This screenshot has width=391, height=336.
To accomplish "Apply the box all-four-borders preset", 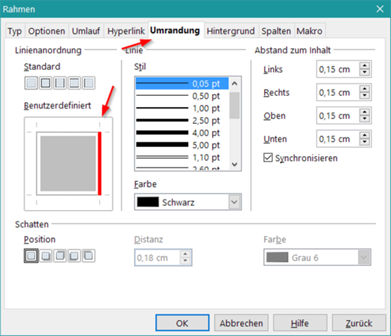I will tap(46, 83).
